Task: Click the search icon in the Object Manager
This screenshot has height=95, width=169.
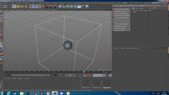Action: tap(161, 6)
